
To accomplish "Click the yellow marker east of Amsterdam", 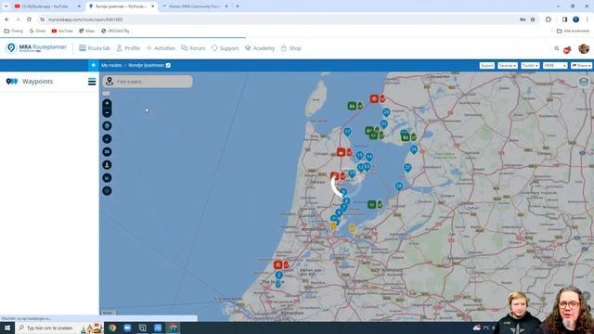I will point(352,228).
